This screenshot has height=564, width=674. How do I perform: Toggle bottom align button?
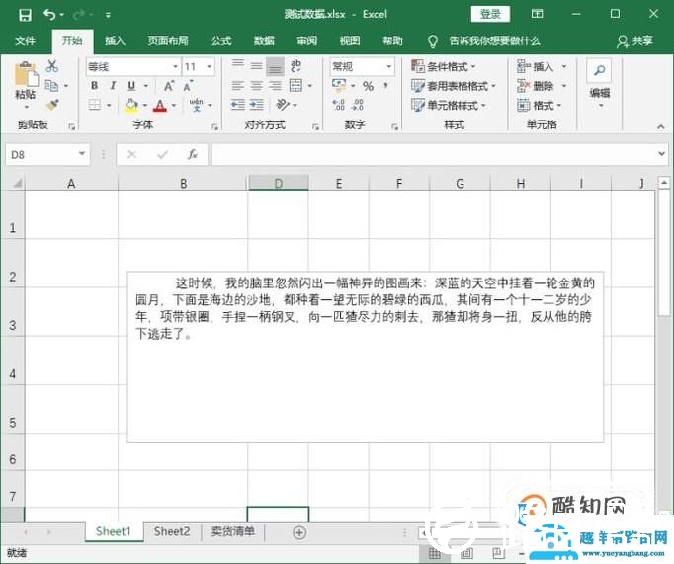(275, 66)
